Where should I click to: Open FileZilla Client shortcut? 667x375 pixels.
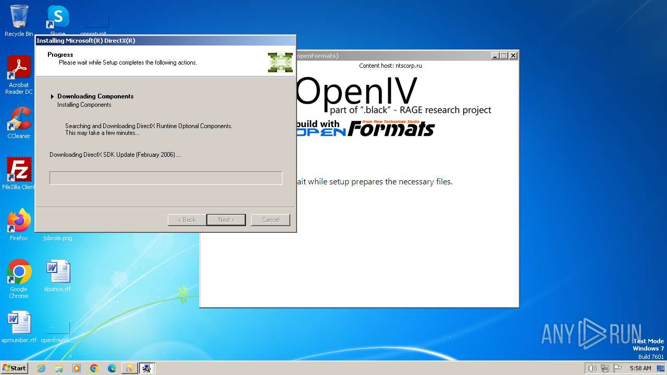(x=19, y=173)
